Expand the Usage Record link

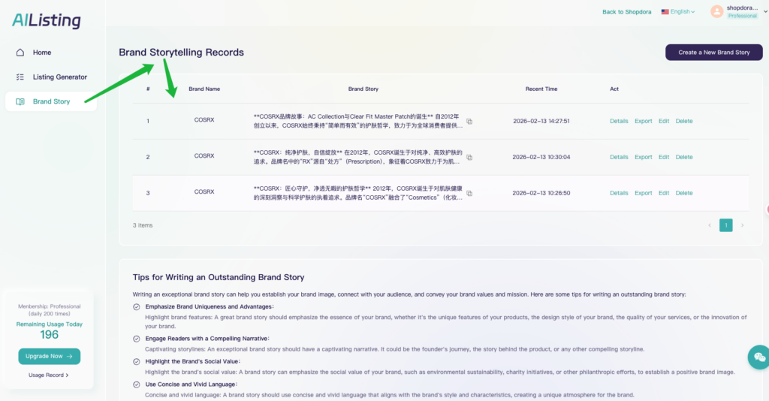point(49,375)
